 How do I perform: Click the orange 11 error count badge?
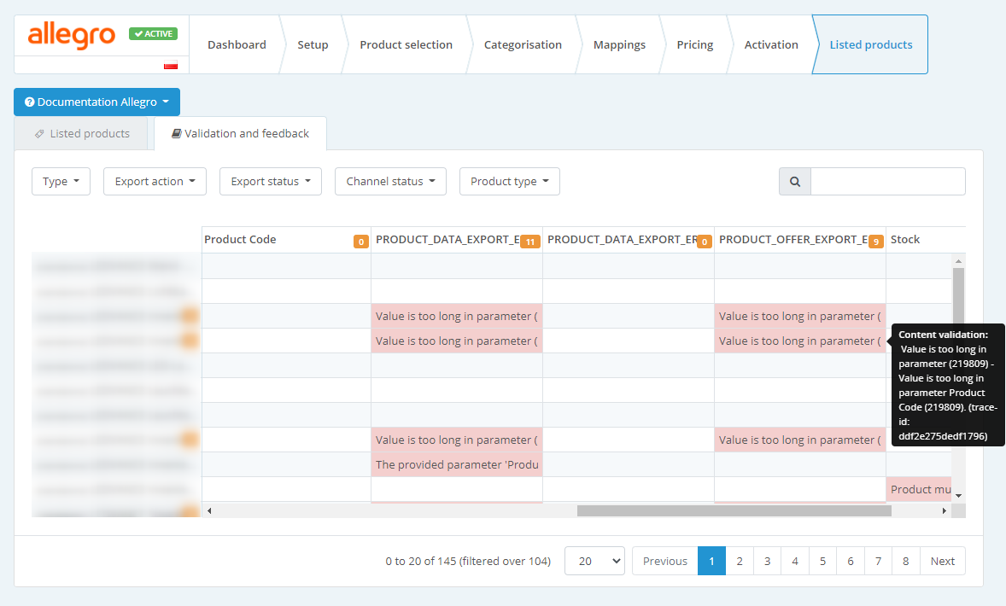tap(529, 242)
